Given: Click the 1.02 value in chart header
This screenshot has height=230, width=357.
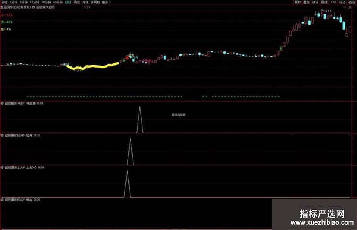Looking at the screenshot, I should (x=87, y=7).
